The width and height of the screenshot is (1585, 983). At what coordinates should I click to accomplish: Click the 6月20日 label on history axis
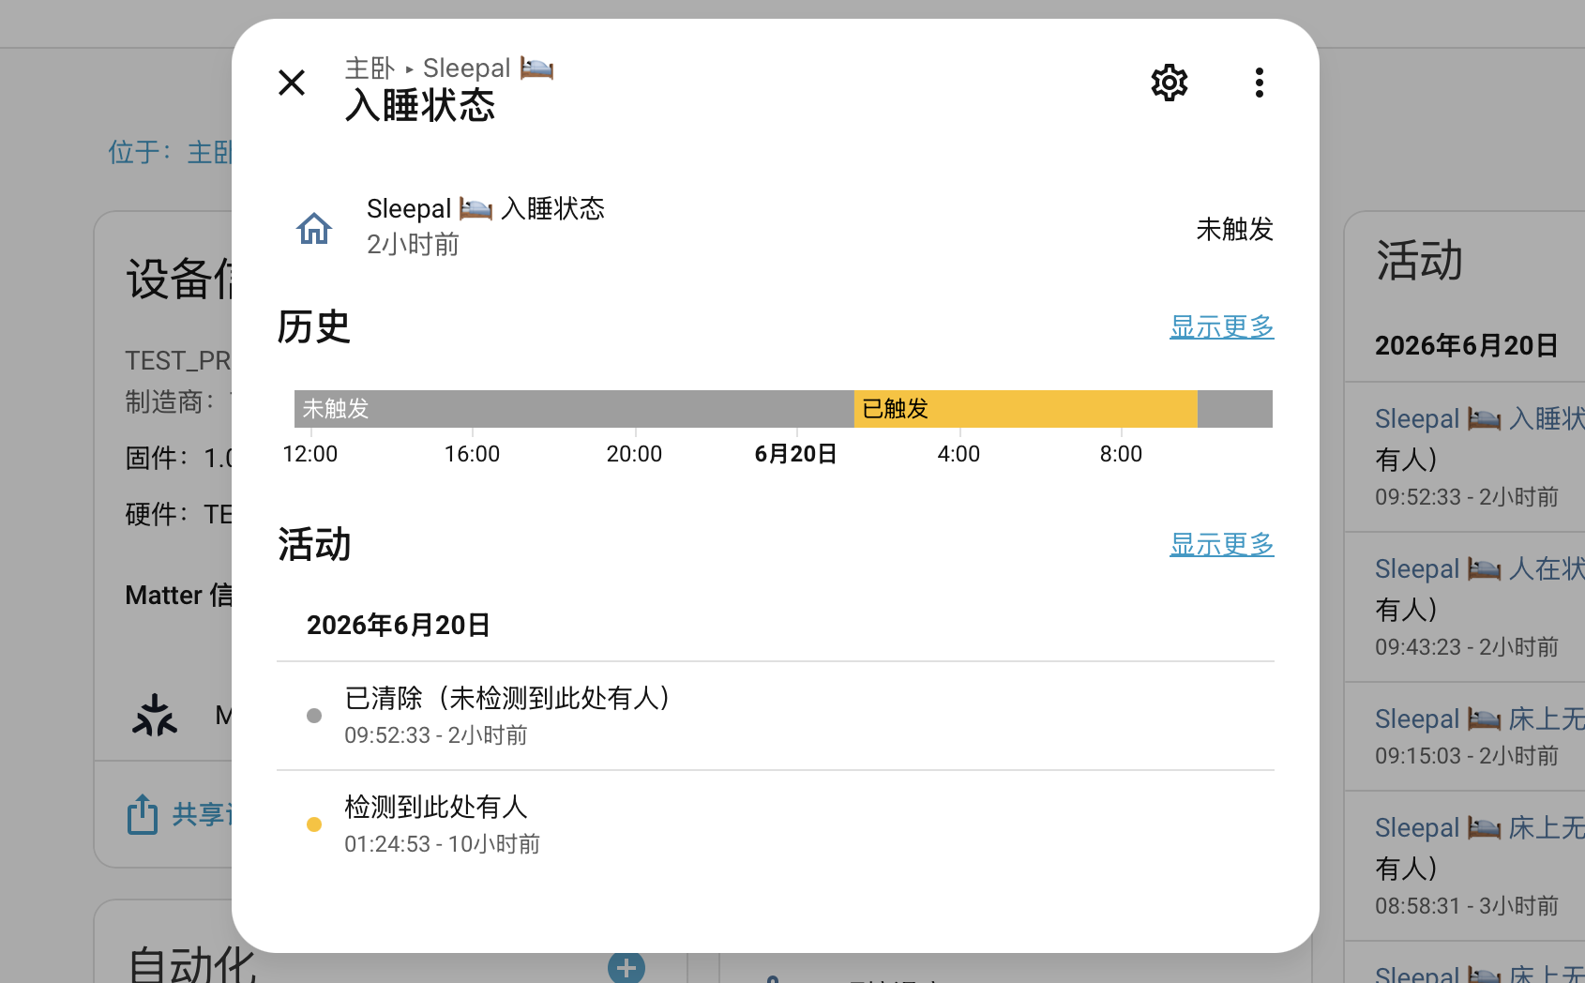795,454
